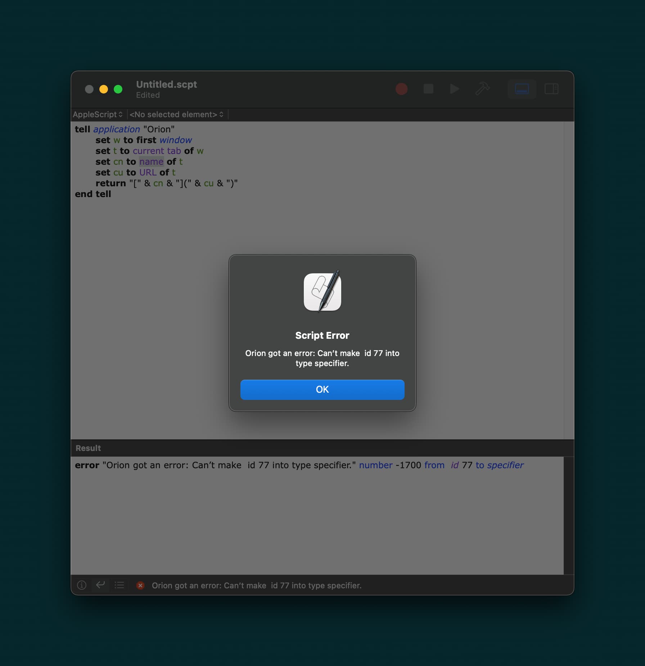Open the AppleScript language dropdown

pyautogui.click(x=98, y=114)
